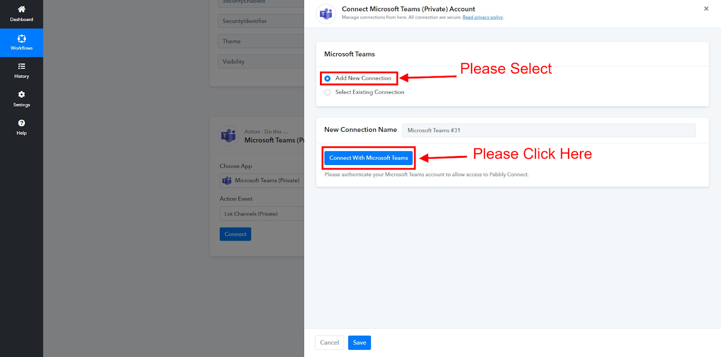This screenshot has height=357, width=721.
Task: Click the Visibility field in background form
Action: click(261, 61)
